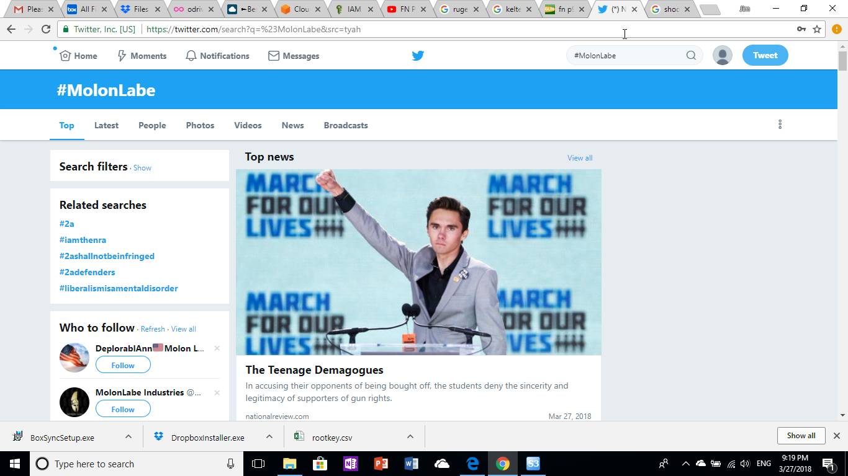The width and height of the screenshot is (848, 476).
Task: Open Messages envelope icon
Action: (x=274, y=56)
